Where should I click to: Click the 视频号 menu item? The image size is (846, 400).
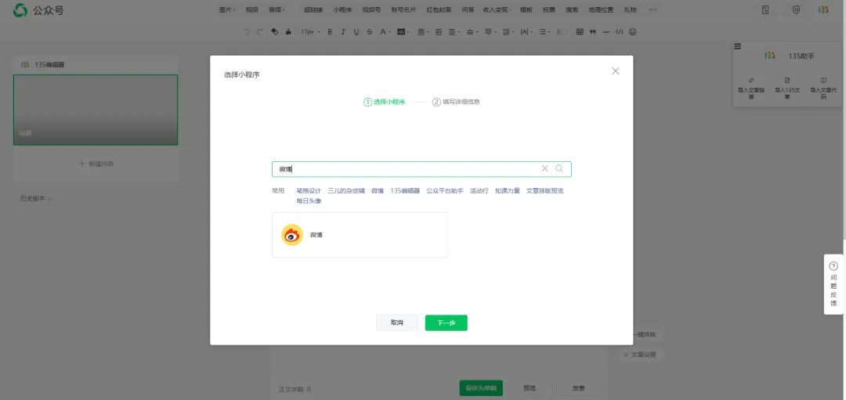click(371, 9)
